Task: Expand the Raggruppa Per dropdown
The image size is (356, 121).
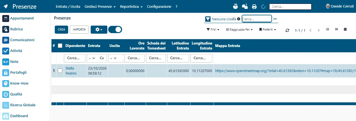Action: pyautogui.click(x=239, y=29)
